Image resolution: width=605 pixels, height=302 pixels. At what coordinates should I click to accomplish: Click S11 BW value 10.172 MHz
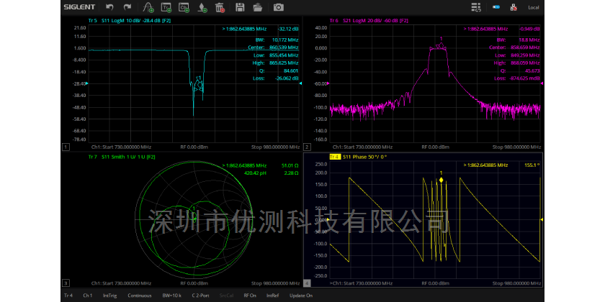click(x=285, y=40)
